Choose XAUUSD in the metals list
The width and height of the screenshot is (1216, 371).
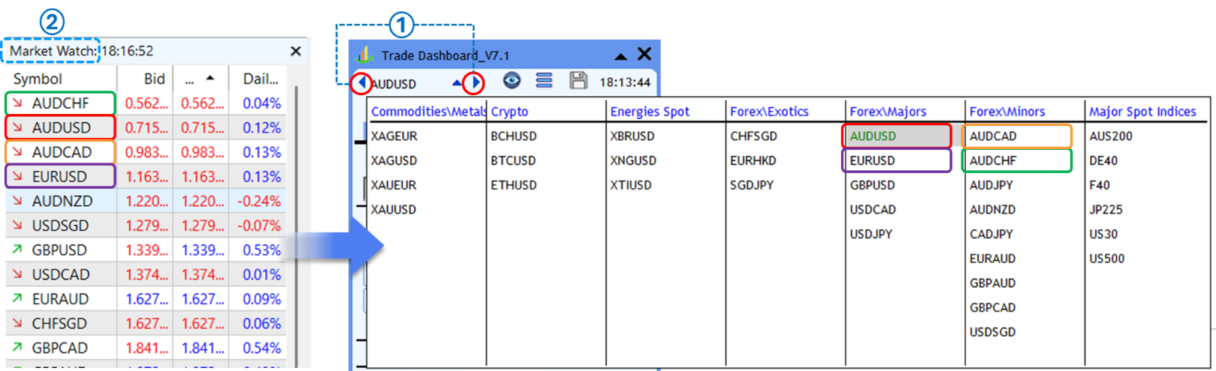[394, 210]
